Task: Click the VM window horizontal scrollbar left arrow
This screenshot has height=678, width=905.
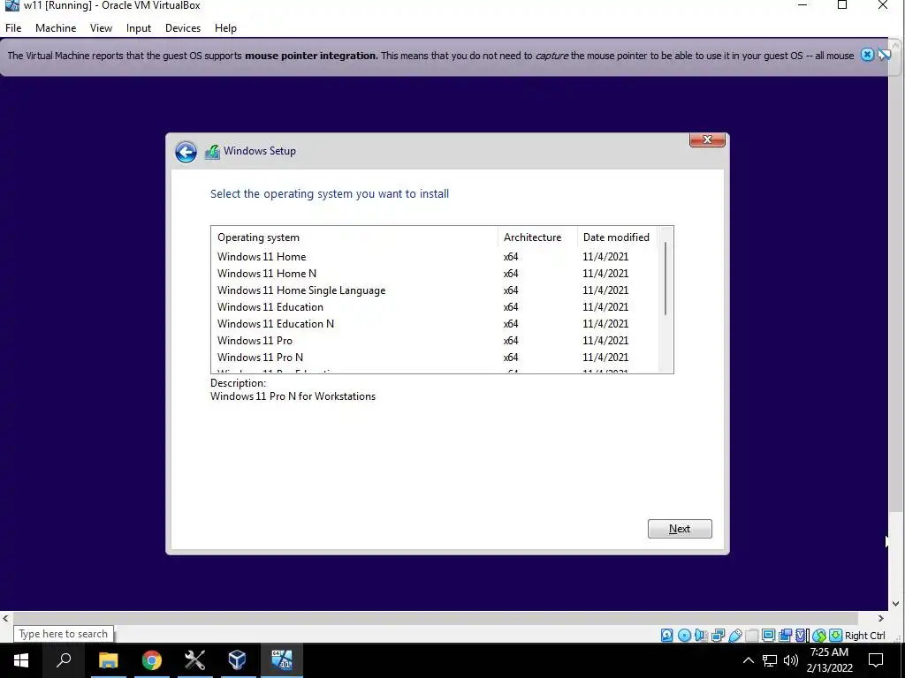Action: (x=6, y=618)
